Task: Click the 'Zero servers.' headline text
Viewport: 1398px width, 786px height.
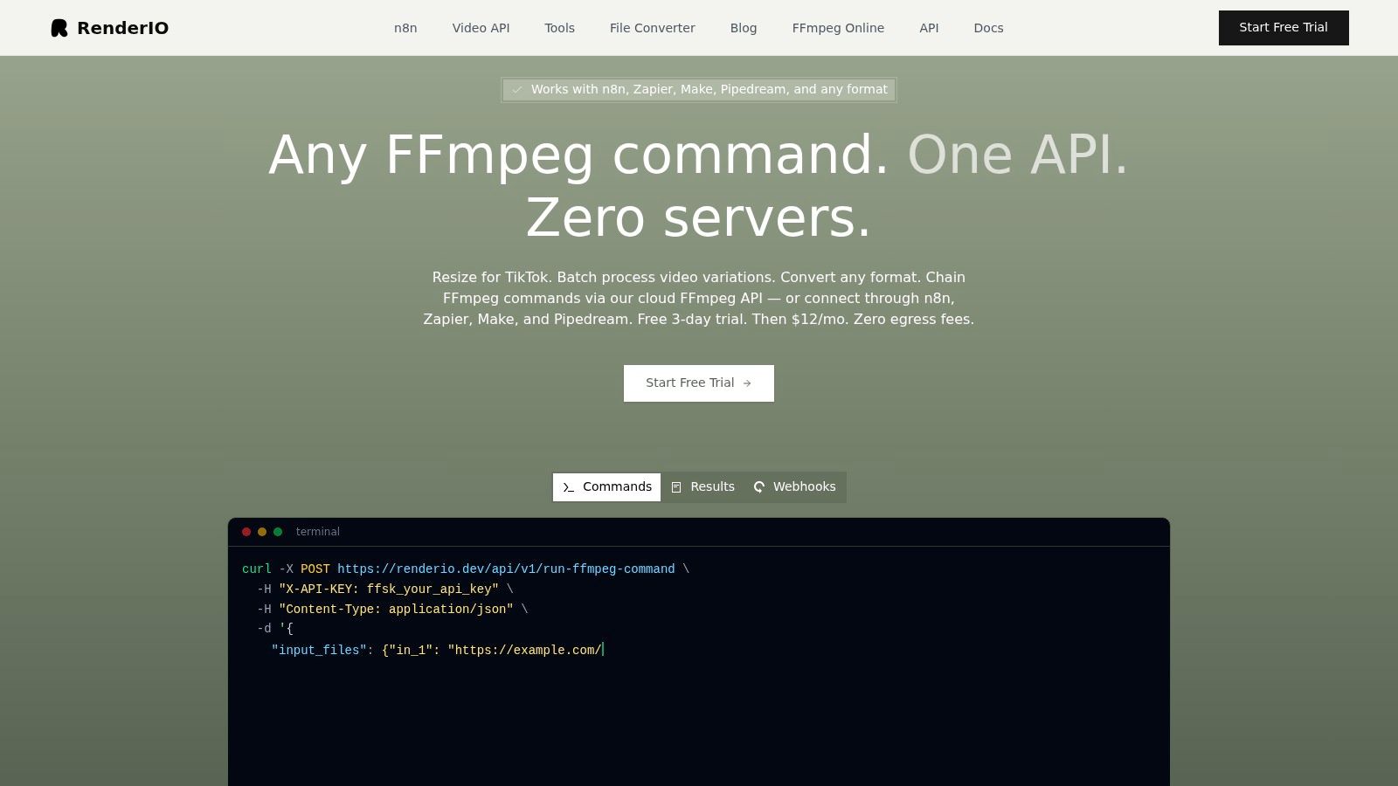Action: pyautogui.click(x=699, y=218)
